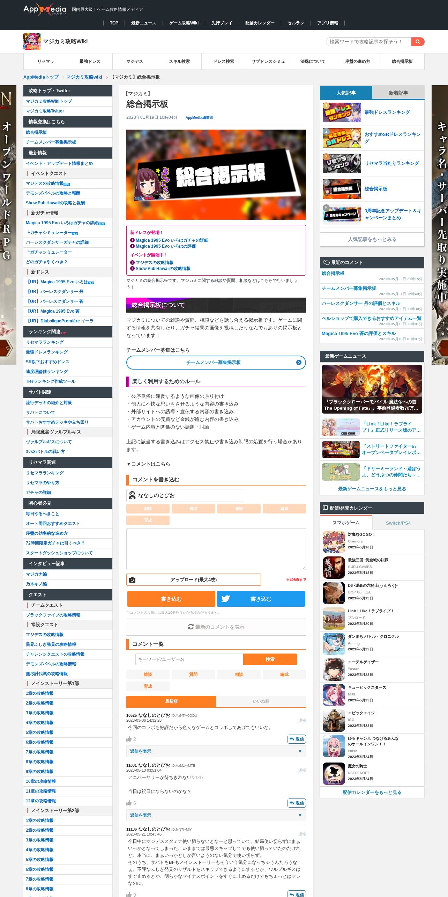Screen dimensions: 448x897
Task: Click thumbs-up icon on comment 11031
Action: pyautogui.click(x=129, y=803)
